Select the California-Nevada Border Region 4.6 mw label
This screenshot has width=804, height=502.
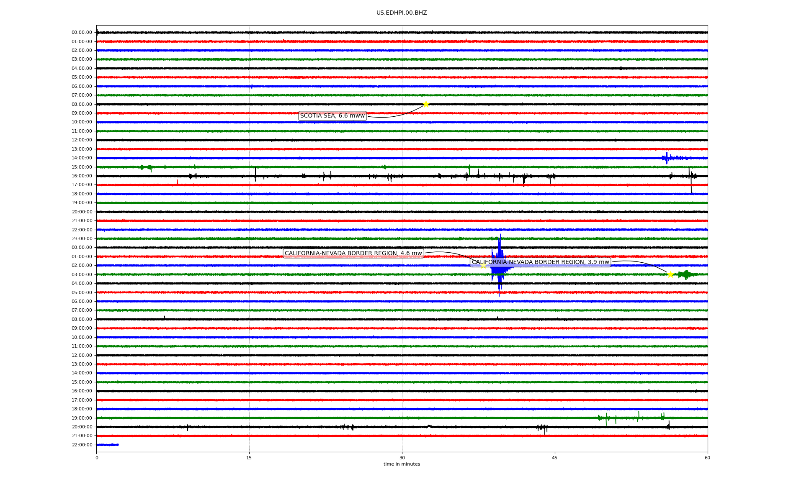[x=353, y=253]
